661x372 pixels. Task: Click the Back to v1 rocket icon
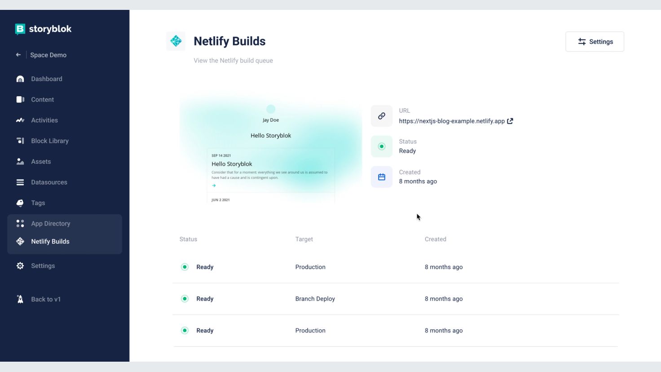click(x=20, y=299)
